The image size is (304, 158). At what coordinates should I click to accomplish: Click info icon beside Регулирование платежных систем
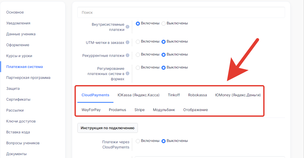click(x=127, y=73)
